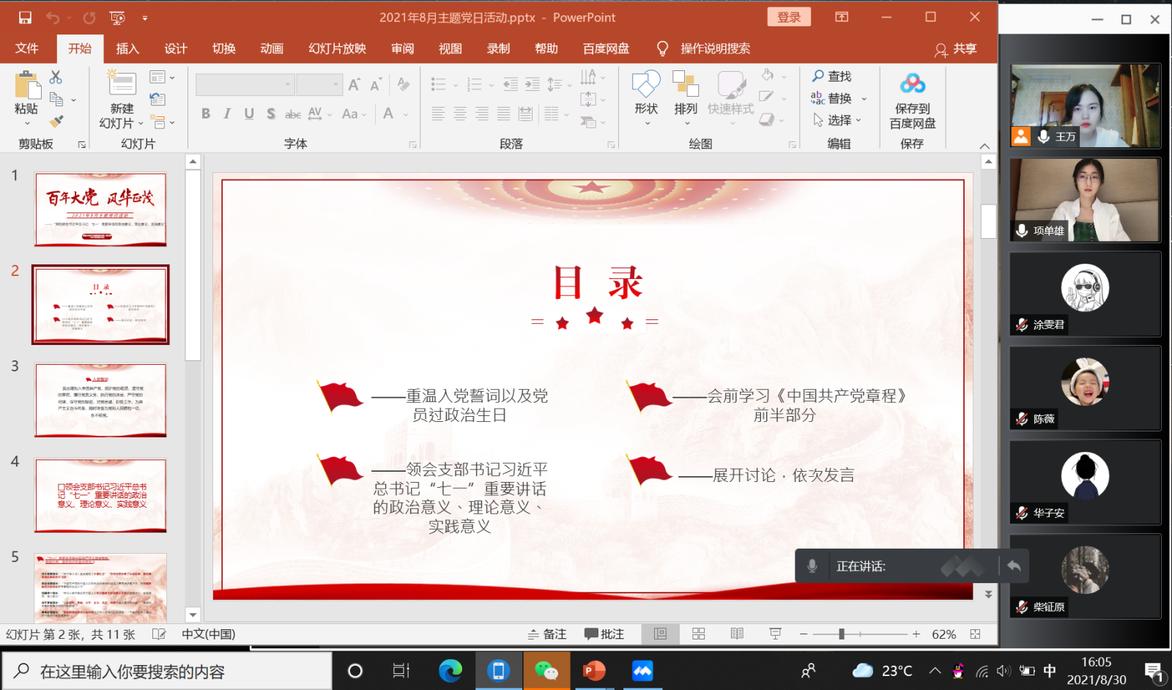1172x690 pixels.
Task: Open the Paste (粘贴) dropdown arrow
Action: pyautogui.click(x=27, y=124)
